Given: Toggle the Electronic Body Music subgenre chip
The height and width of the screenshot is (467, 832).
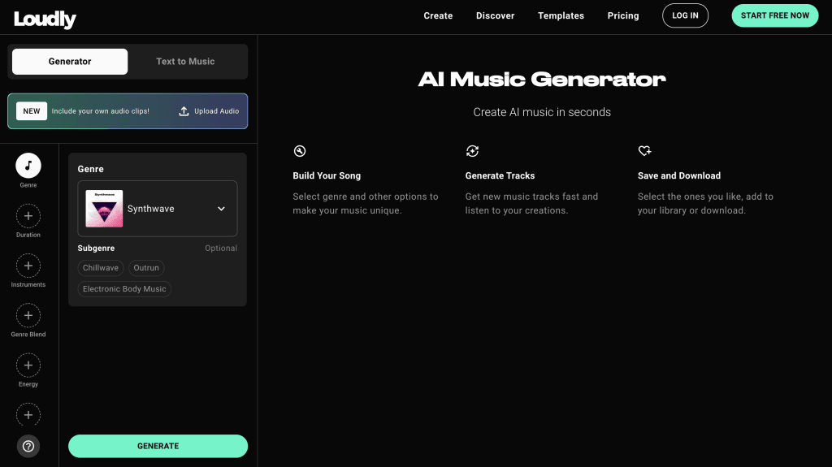Looking at the screenshot, I should coord(124,289).
